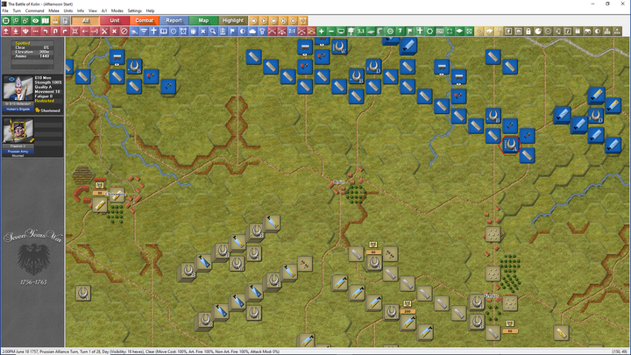Select the Friedrich II leader portrait card
Image resolution: width=631 pixels, height=355 pixels.
(x=18, y=131)
